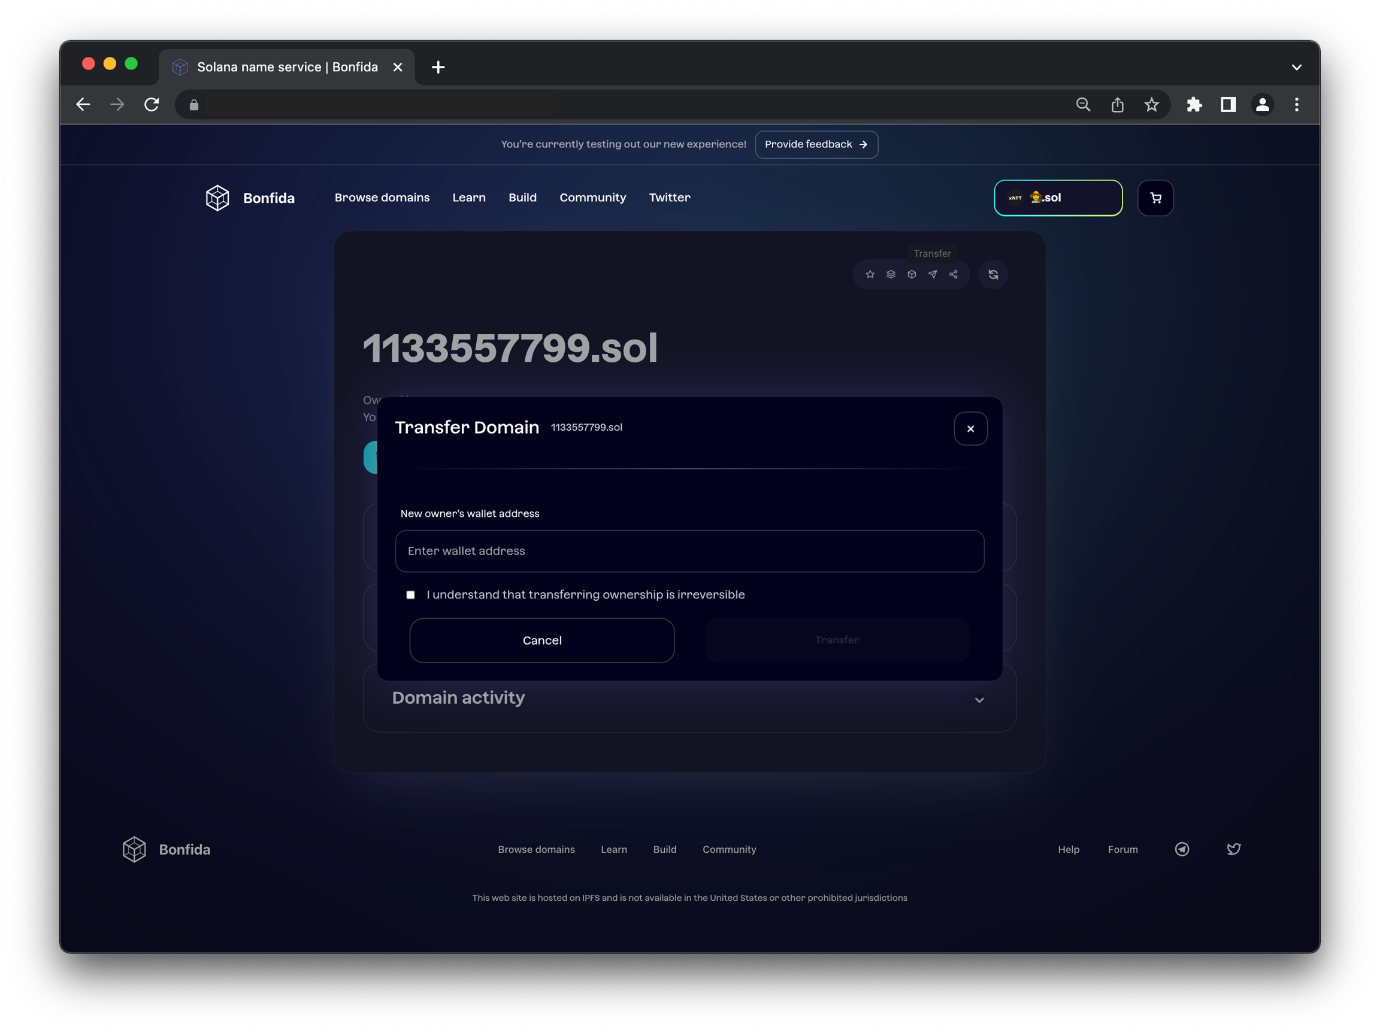The height and width of the screenshot is (1032, 1380).
Task: Open the Telegram icon in footer
Action: pyautogui.click(x=1182, y=849)
